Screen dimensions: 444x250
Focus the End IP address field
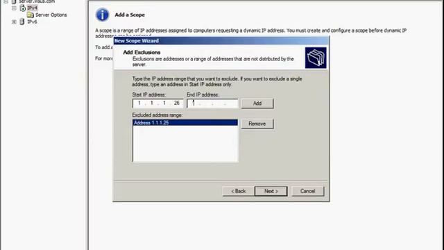(x=212, y=103)
